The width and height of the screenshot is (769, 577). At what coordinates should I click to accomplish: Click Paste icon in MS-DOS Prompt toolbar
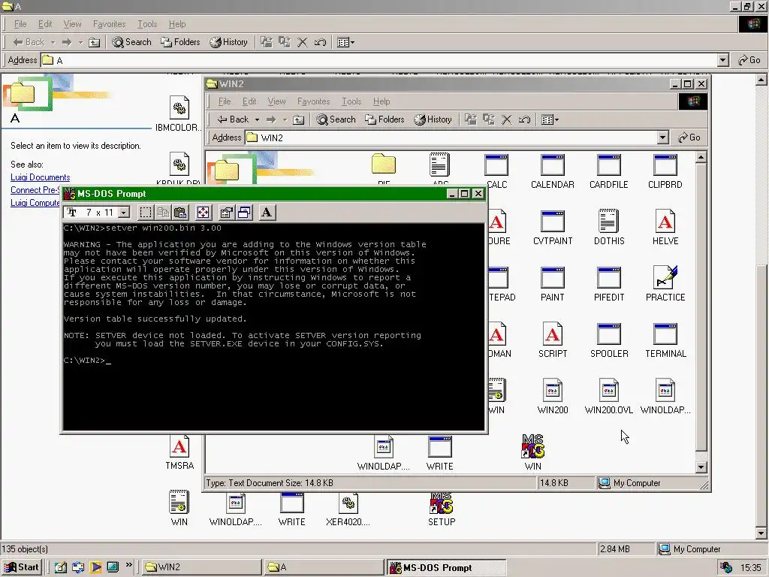click(180, 213)
